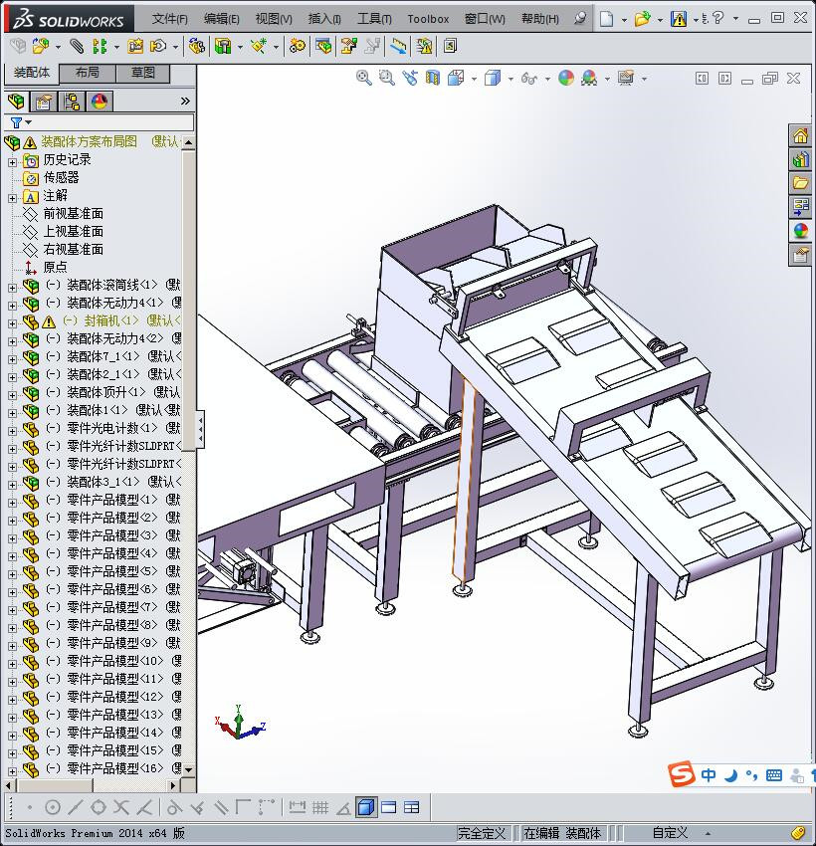Open the 文件(F) menu
This screenshot has width=816, height=846.
click(169, 19)
